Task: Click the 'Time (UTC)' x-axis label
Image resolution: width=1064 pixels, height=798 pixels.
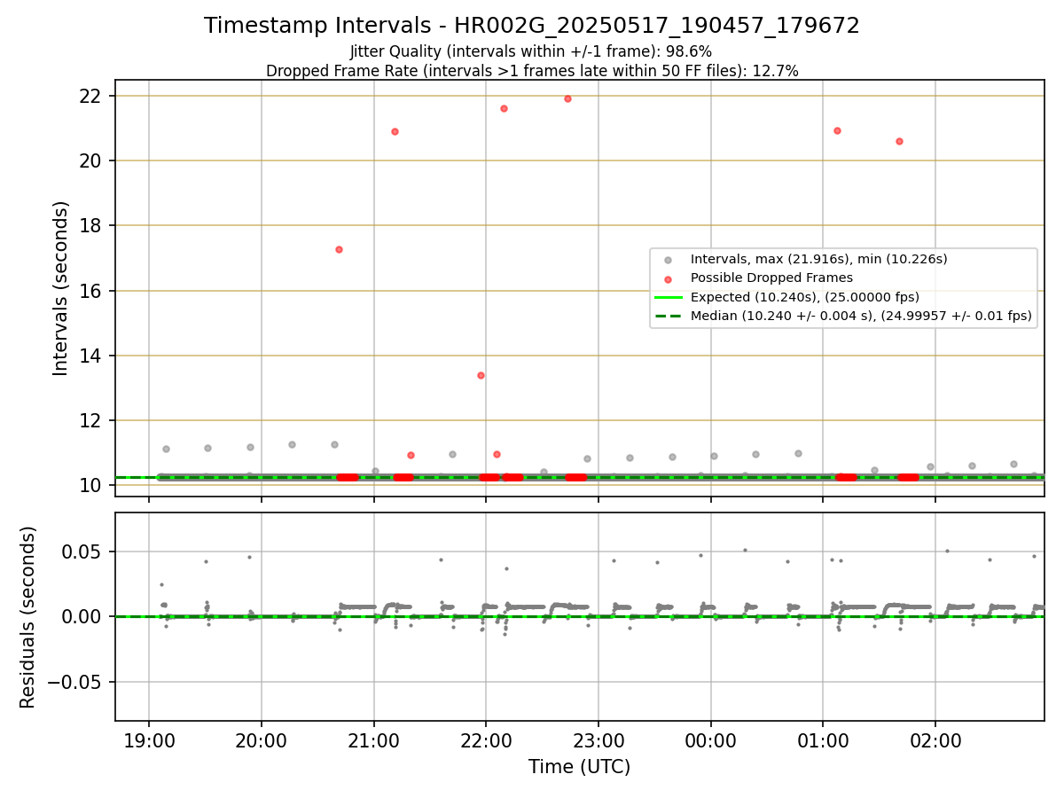Action: pos(579,767)
